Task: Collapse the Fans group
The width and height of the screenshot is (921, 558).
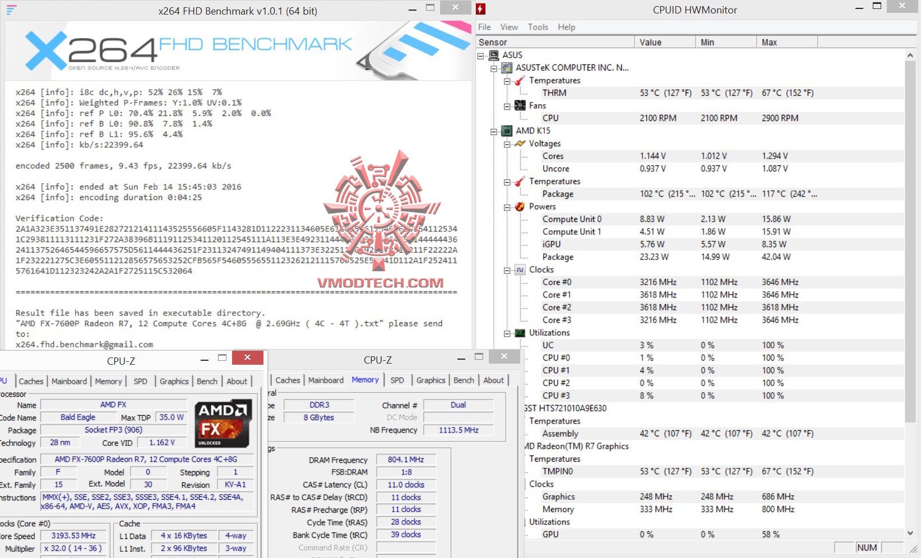Action: (x=507, y=106)
